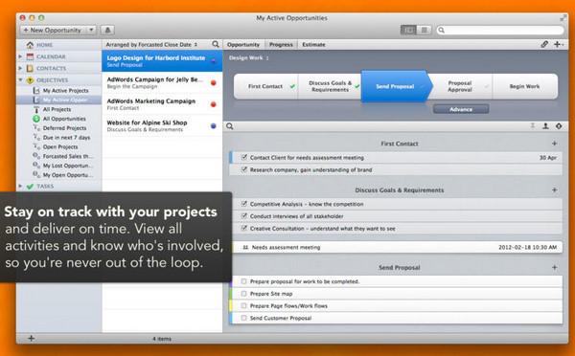The width and height of the screenshot is (575, 356).
Task: Click the toolbar search field
Action: pyautogui.click(x=500, y=30)
